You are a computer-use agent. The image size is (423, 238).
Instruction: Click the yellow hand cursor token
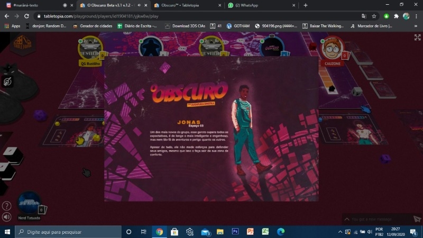pos(80,141)
